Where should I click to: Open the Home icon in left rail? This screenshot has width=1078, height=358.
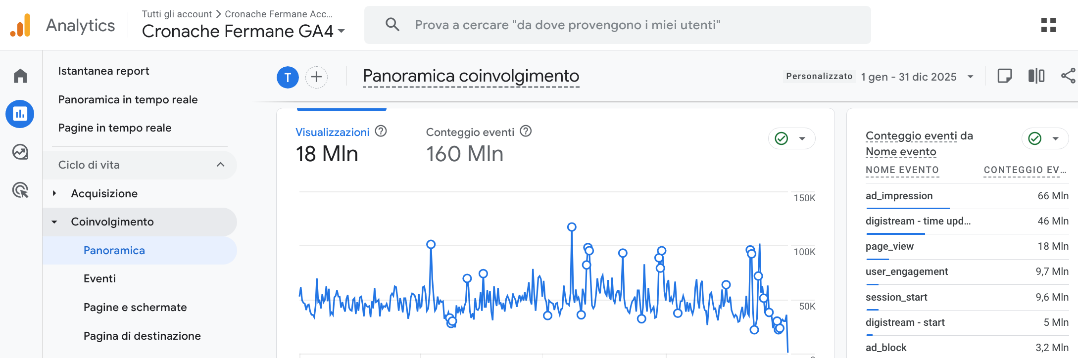(20, 76)
